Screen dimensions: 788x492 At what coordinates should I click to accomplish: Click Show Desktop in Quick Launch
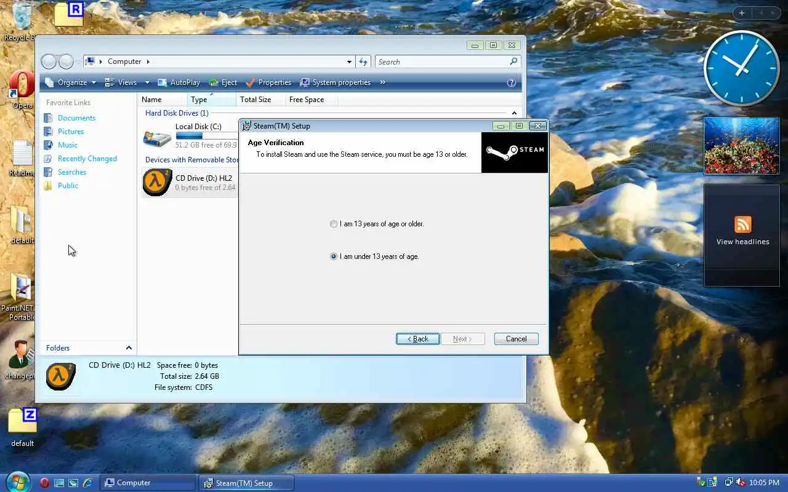pos(59,483)
